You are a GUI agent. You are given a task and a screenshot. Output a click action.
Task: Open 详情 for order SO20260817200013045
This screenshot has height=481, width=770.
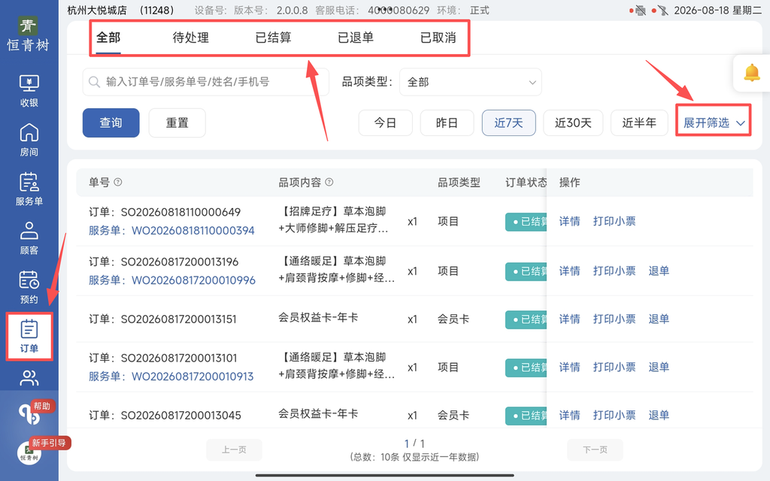(x=570, y=415)
